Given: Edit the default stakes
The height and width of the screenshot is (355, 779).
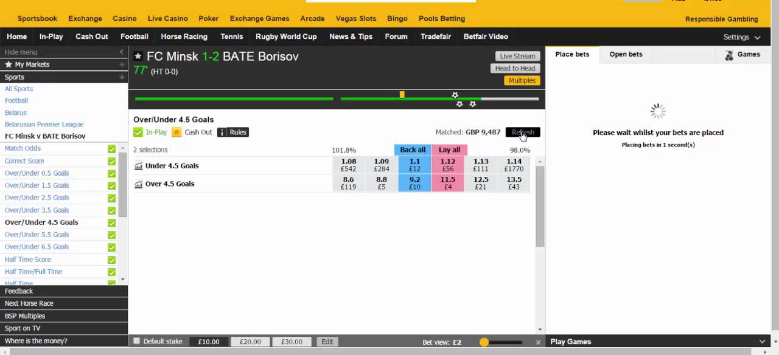Looking at the screenshot, I should pos(327,342).
